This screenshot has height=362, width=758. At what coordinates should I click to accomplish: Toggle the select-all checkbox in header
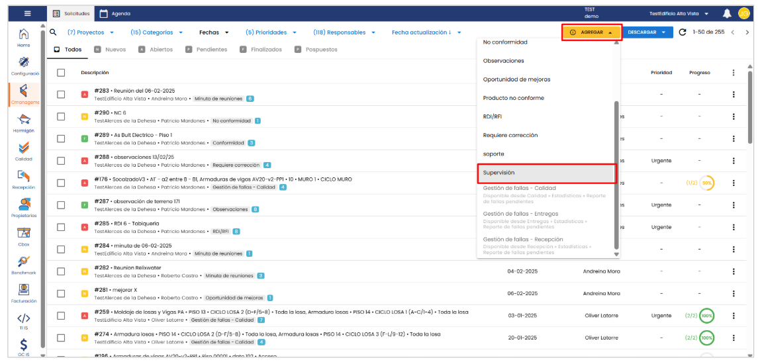coord(61,73)
